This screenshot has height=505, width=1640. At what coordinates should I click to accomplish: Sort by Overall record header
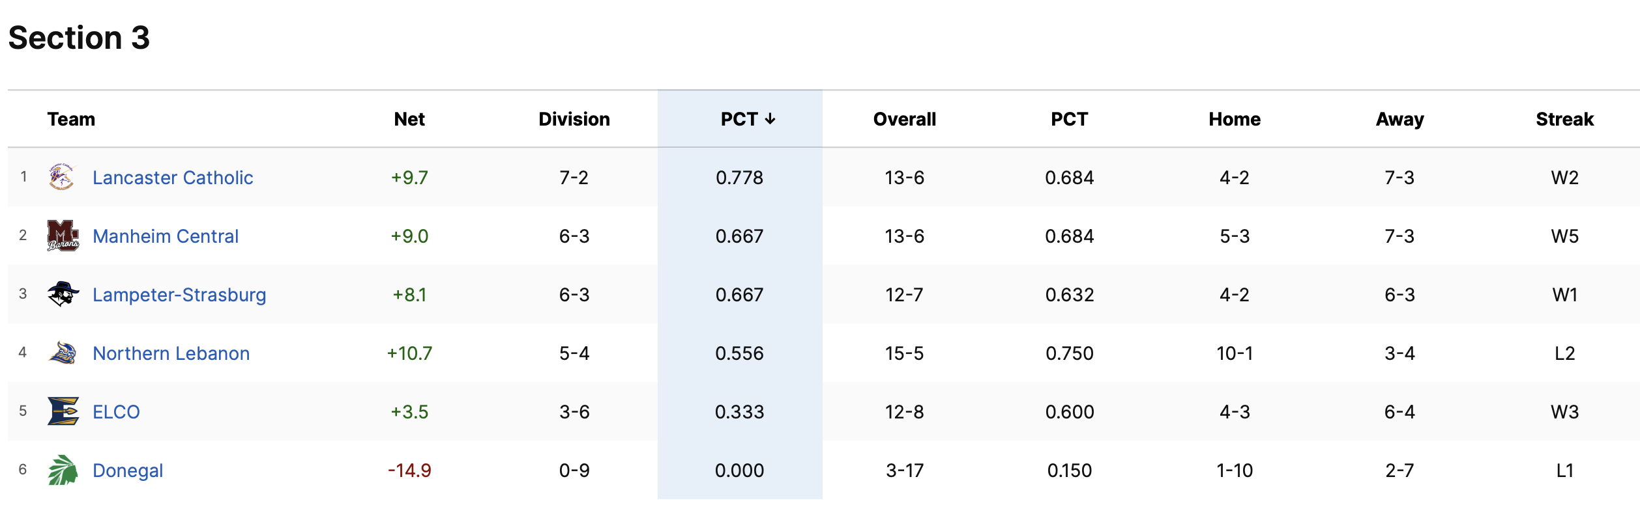pos(904,119)
